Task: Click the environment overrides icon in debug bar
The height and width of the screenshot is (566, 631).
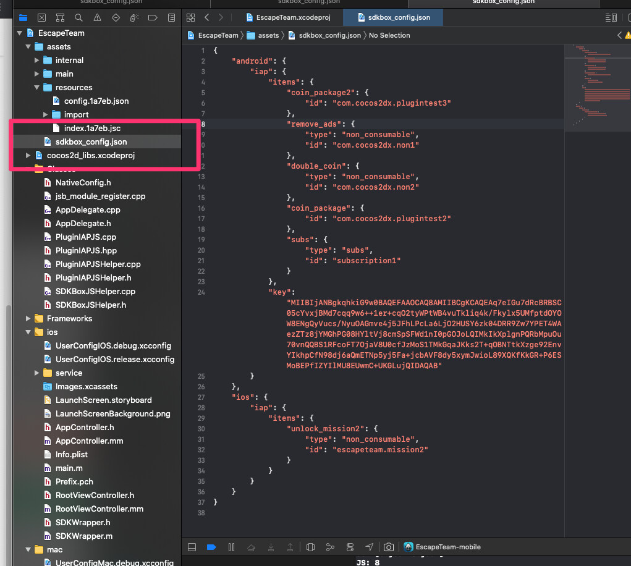Action: tap(350, 547)
